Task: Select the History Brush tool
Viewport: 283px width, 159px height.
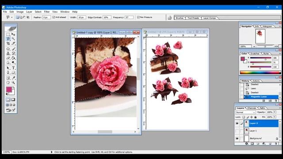Action: pyautogui.click(x=13, y=53)
